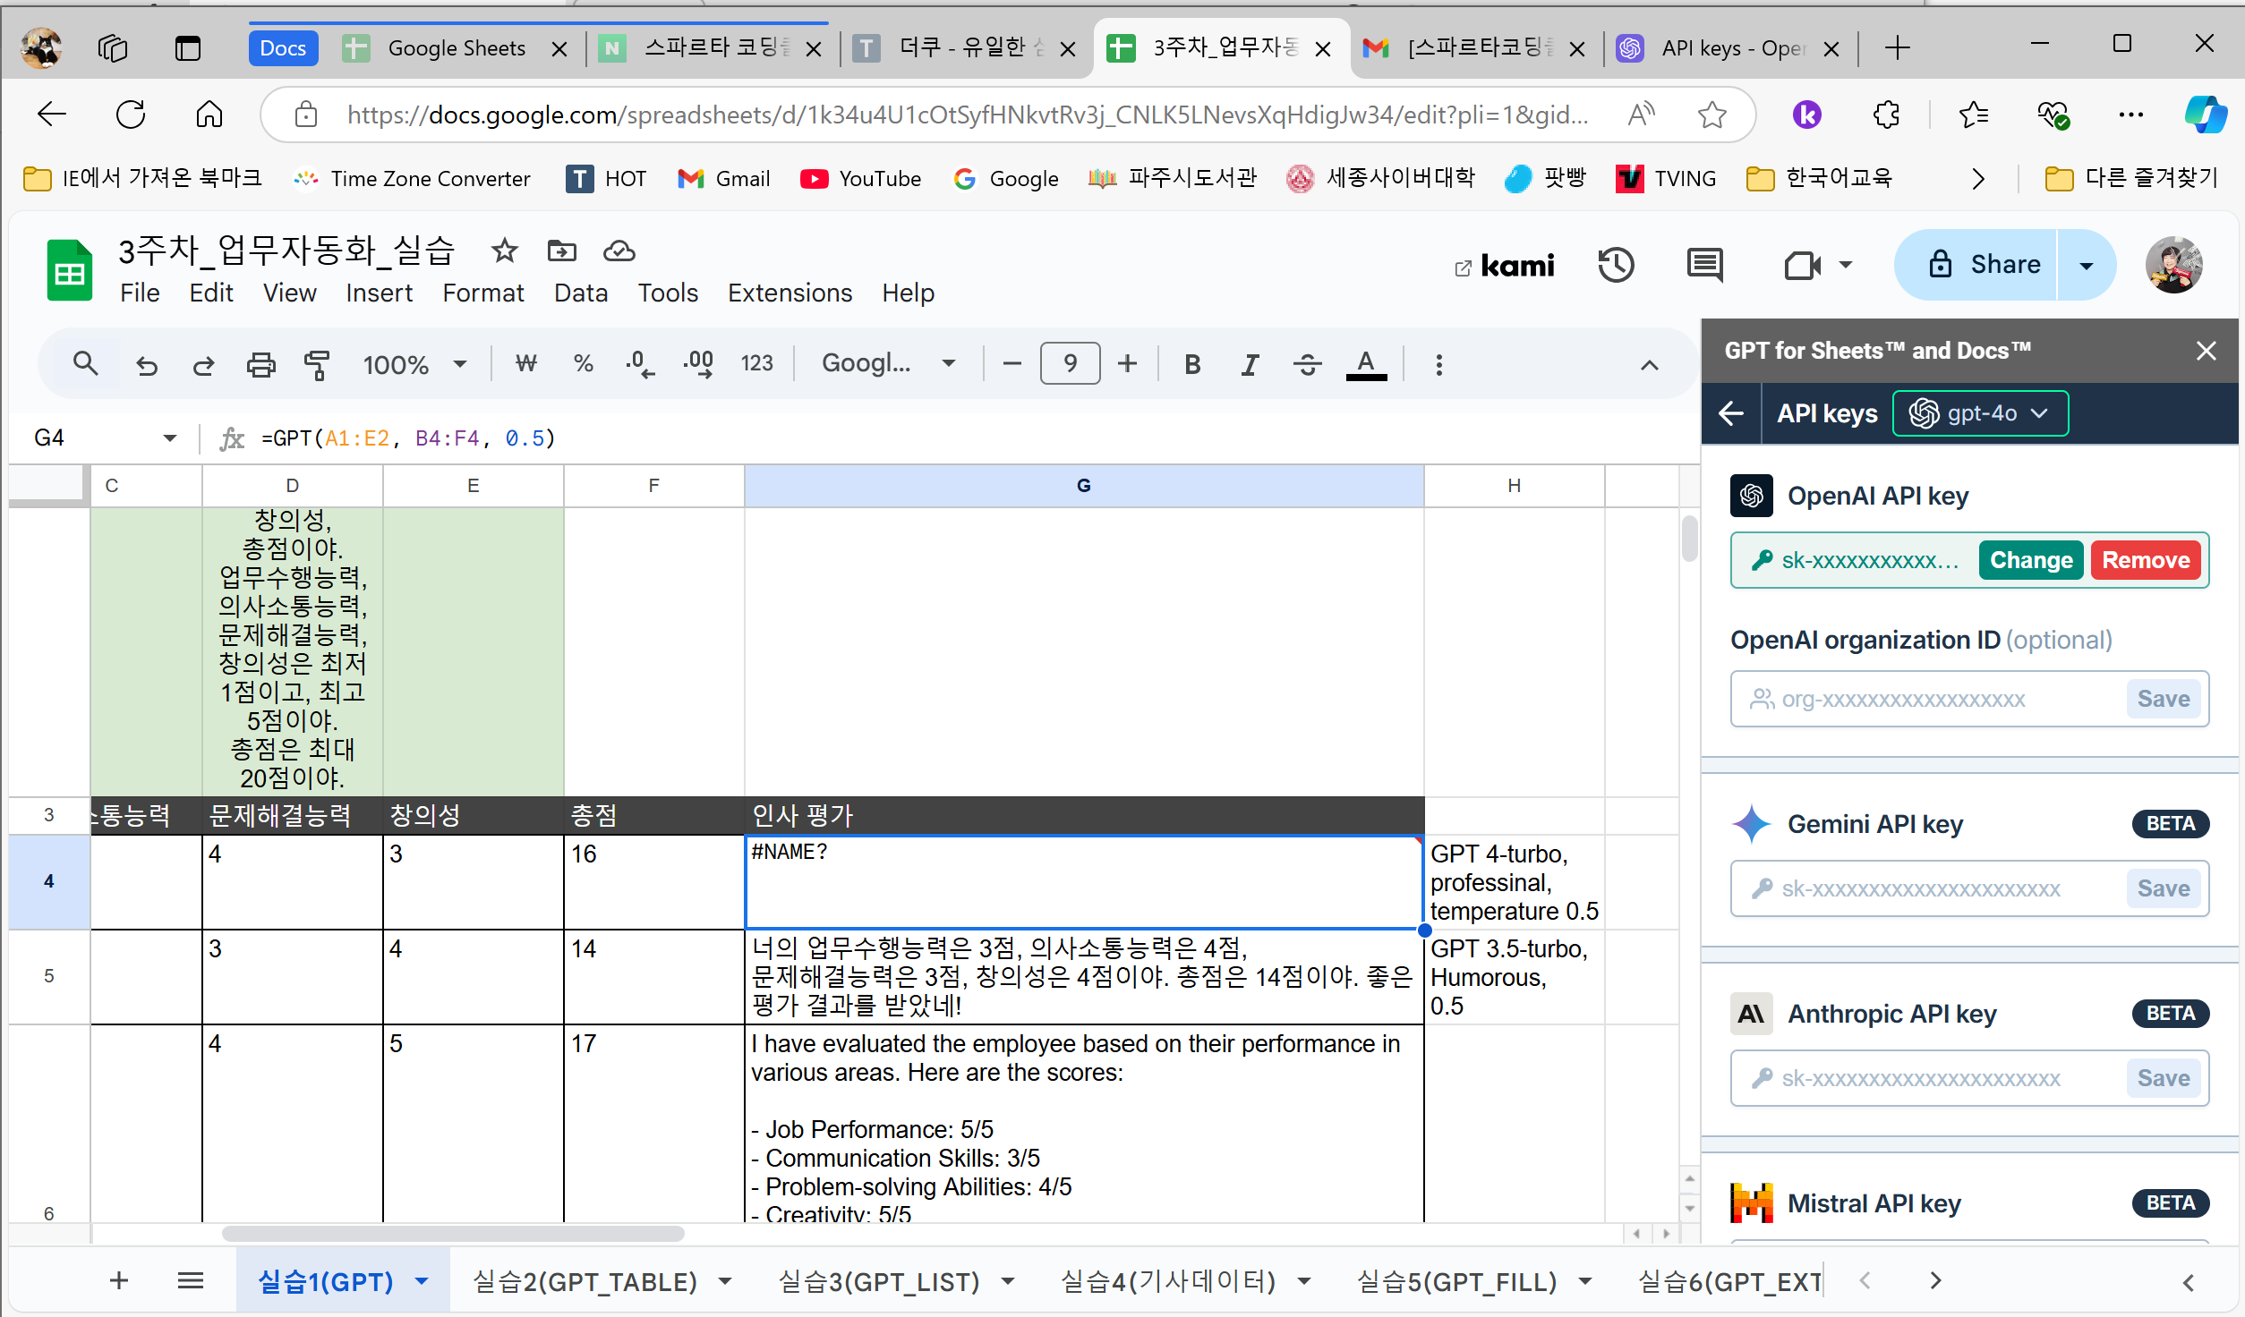2245x1317 pixels.
Task: Click the search menus magnifier icon
Action: coord(85,364)
